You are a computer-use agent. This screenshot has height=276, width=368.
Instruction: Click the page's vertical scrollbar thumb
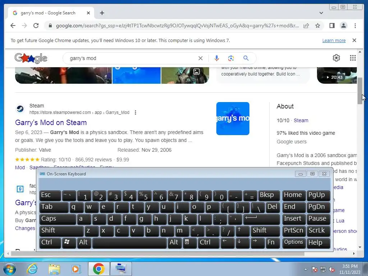coord(360,91)
